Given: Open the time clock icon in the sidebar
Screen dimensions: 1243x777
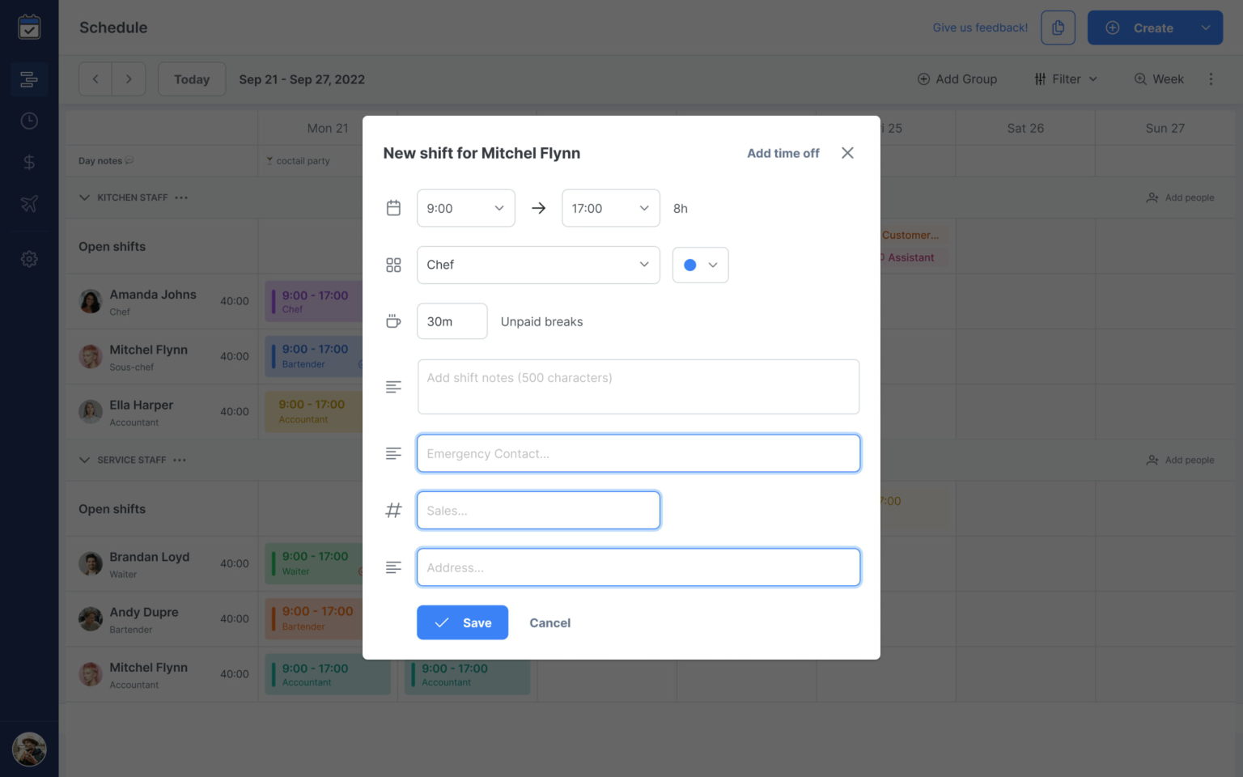Looking at the screenshot, I should click(29, 120).
